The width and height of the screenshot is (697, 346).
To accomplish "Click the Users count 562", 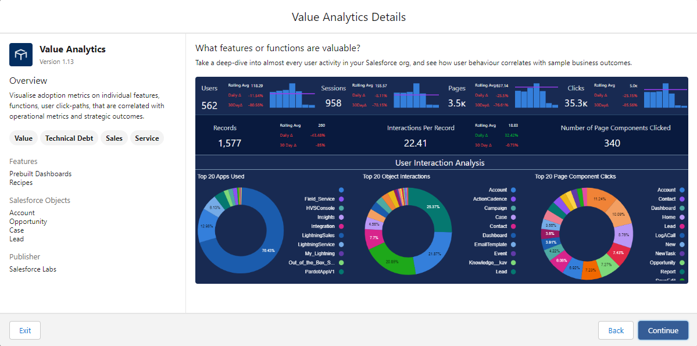I will 209,105.
